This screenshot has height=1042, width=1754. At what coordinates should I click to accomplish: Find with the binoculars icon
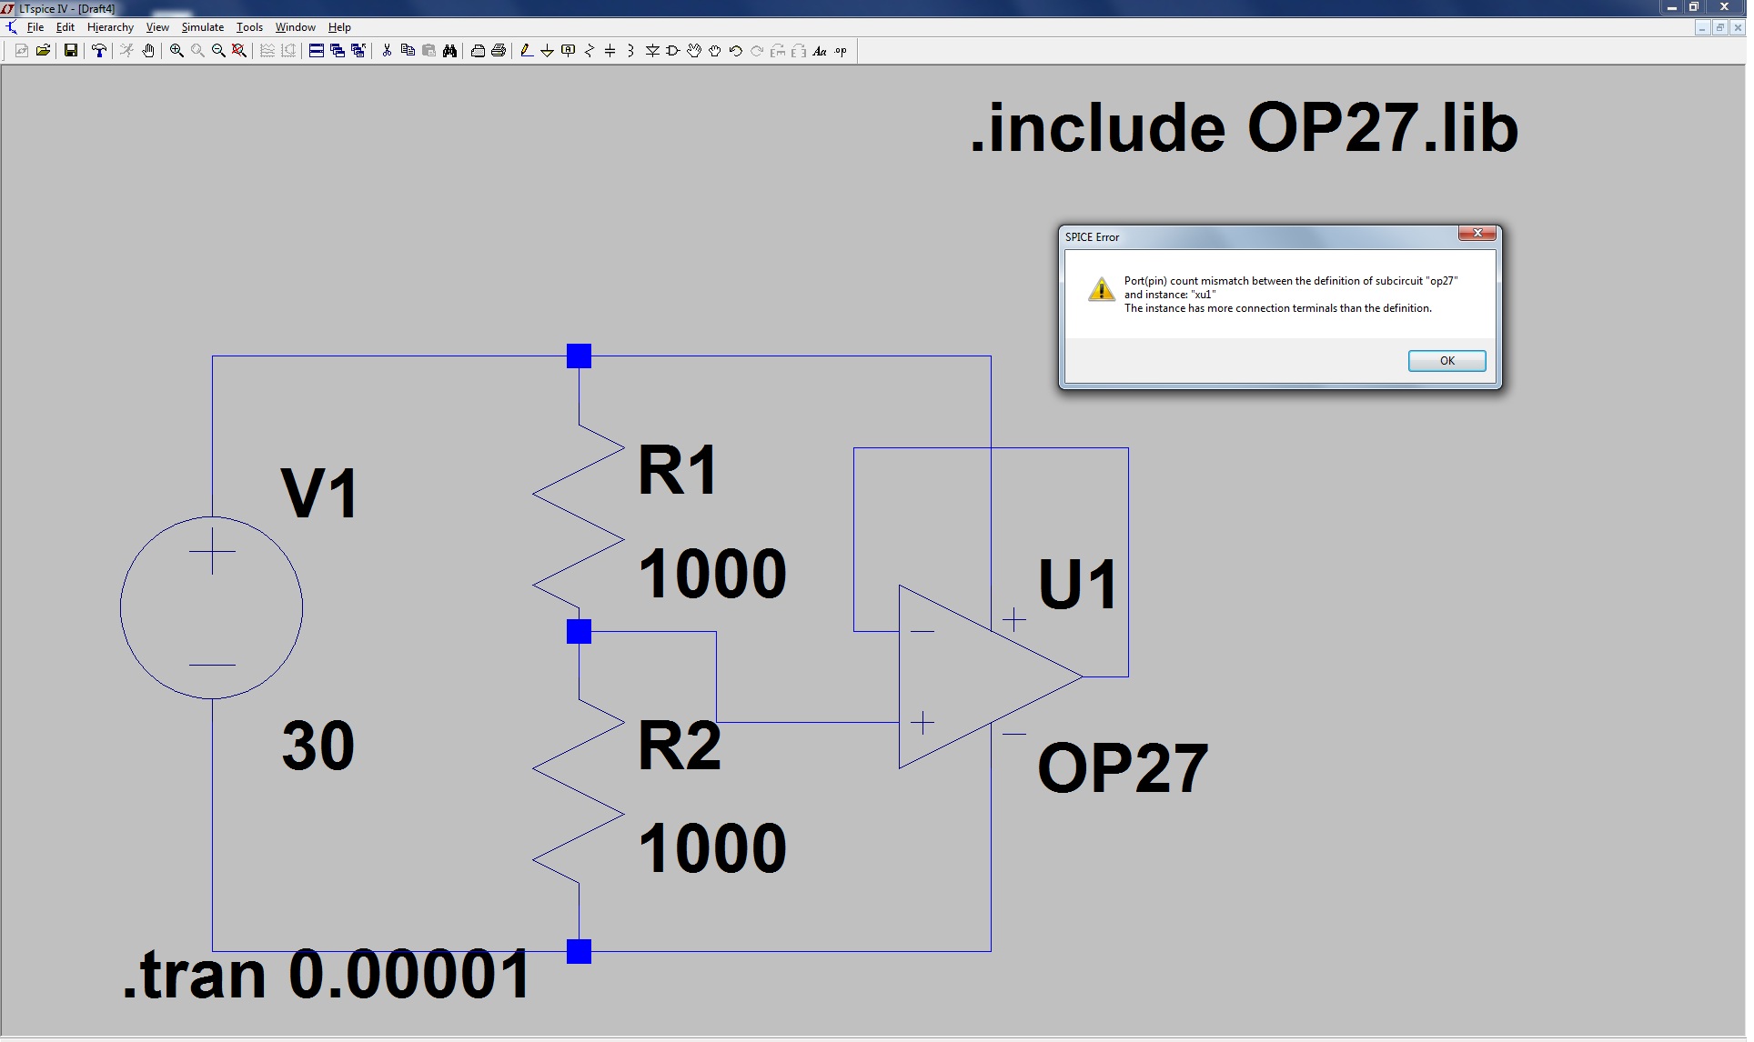click(449, 51)
